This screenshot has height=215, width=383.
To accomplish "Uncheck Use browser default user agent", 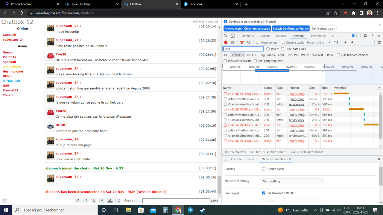I will 264,193.
